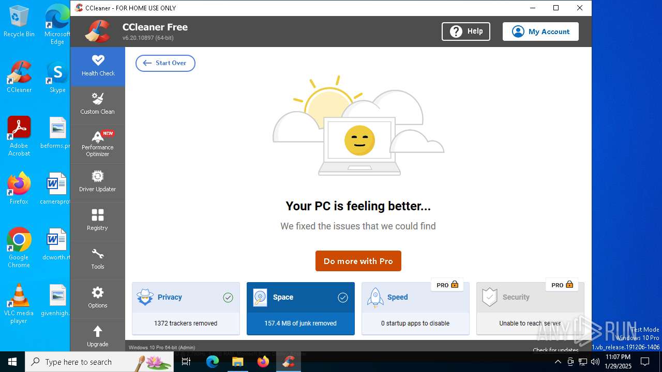
Task: Open the camerapro Word document
Action: point(56,189)
